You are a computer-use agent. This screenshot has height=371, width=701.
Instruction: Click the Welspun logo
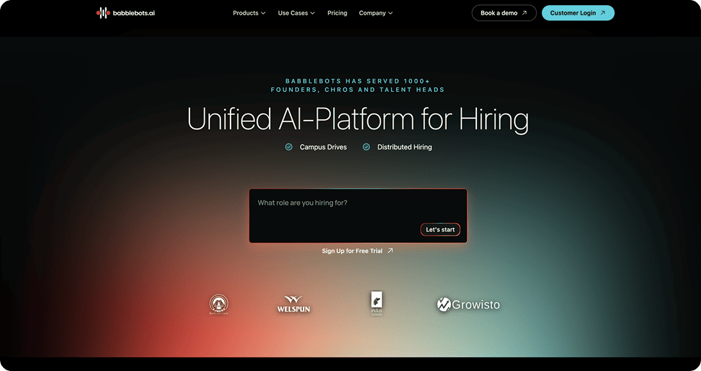coord(293,304)
